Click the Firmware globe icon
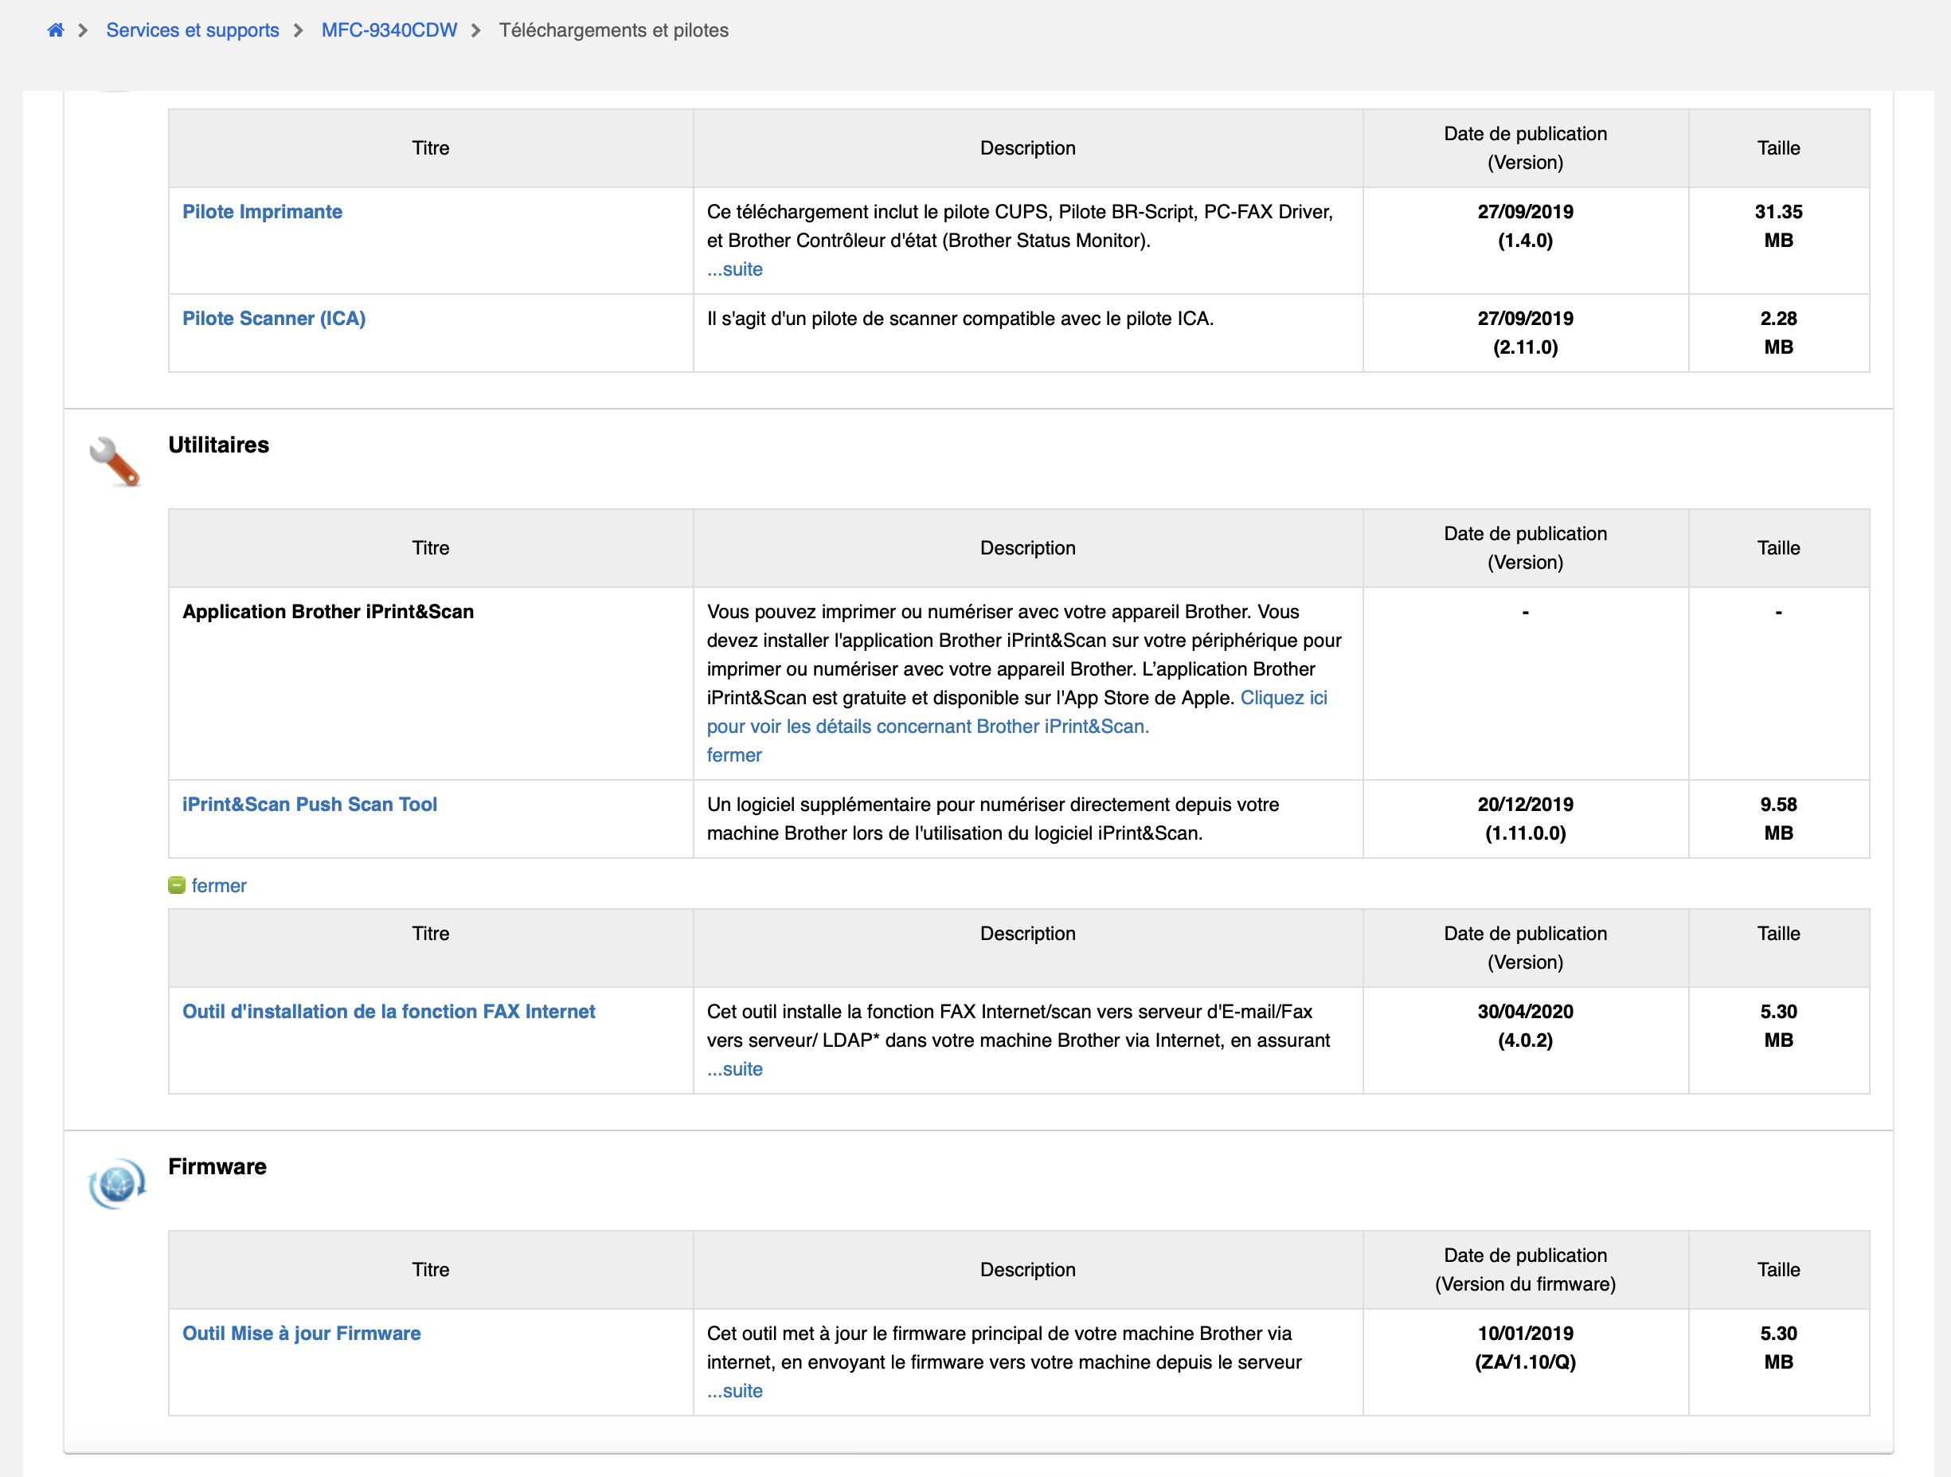 116,1183
